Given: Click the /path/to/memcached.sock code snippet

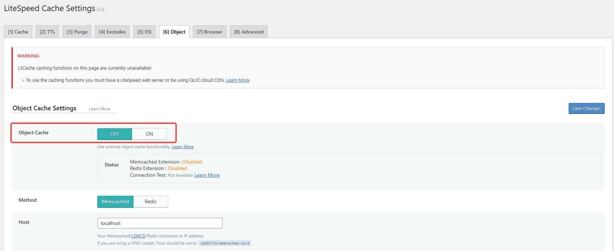Looking at the screenshot, I should coord(225,243).
